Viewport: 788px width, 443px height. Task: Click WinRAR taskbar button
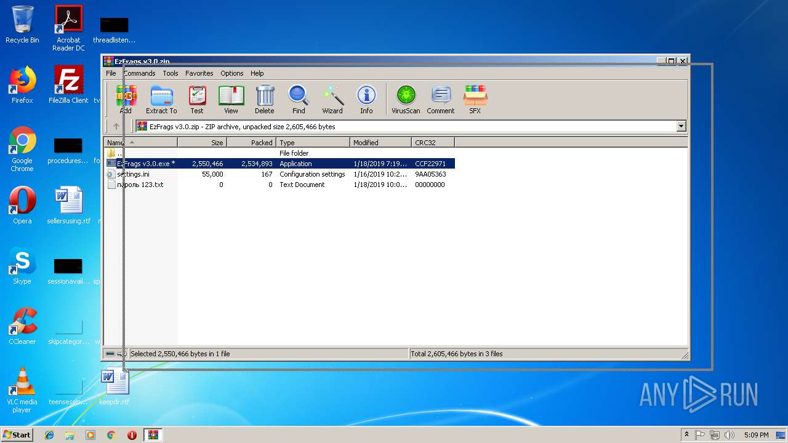pos(153,435)
